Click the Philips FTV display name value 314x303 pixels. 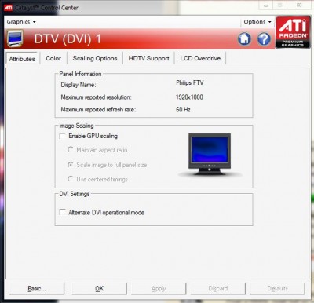190,82
